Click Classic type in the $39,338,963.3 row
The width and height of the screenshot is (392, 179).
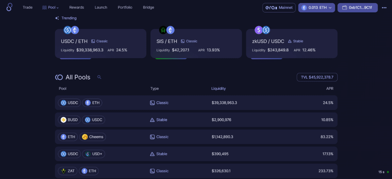coord(159,103)
